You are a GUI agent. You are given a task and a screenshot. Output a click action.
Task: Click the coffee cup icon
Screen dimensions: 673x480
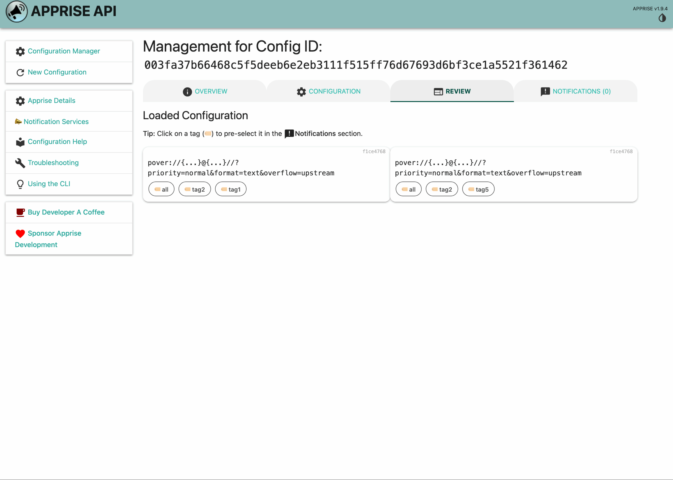(x=20, y=212)
